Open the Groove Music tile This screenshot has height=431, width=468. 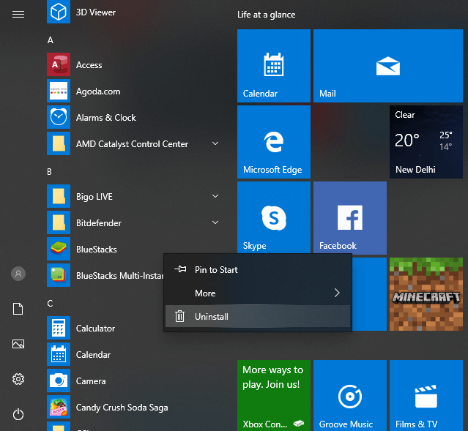pos(350,395)
